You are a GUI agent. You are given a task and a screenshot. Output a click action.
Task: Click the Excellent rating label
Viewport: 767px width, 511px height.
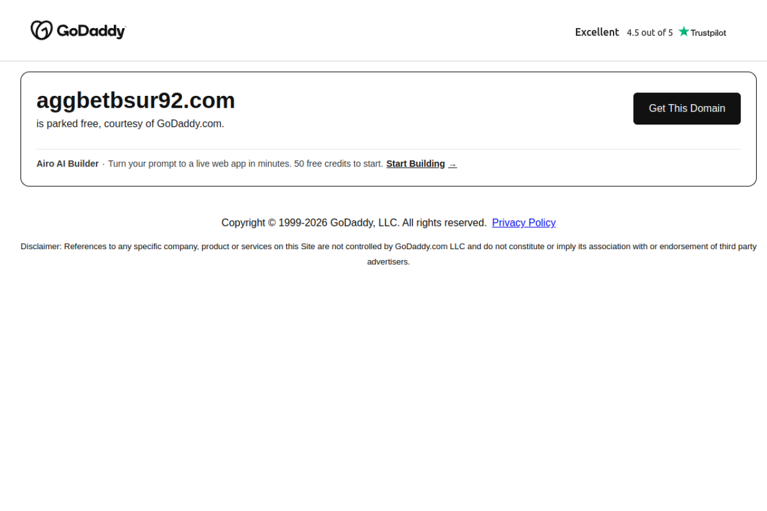[x=597, y=32]
